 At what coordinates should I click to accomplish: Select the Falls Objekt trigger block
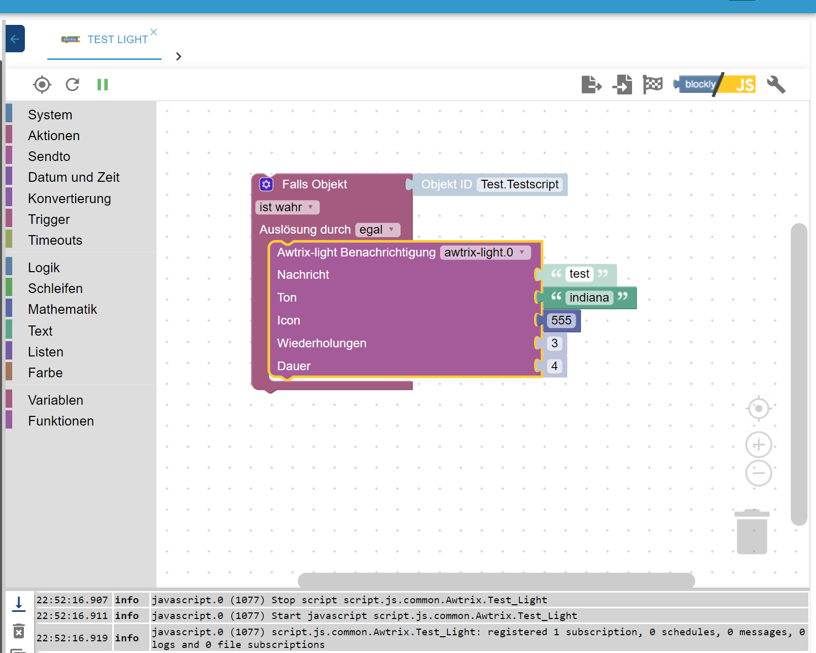[x=315, y=184]
